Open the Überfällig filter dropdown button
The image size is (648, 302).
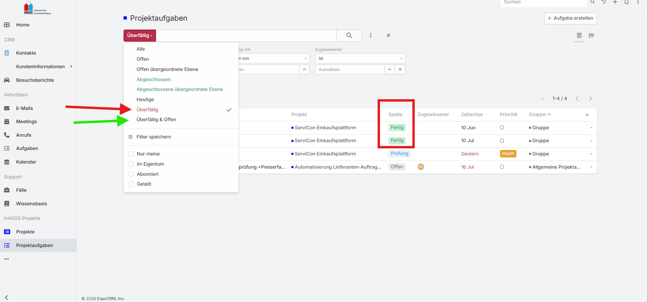(140, 35)
